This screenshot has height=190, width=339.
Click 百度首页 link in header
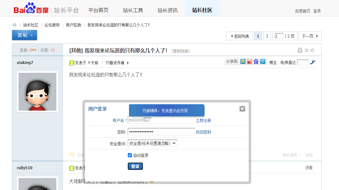click(x=302, y=11)
